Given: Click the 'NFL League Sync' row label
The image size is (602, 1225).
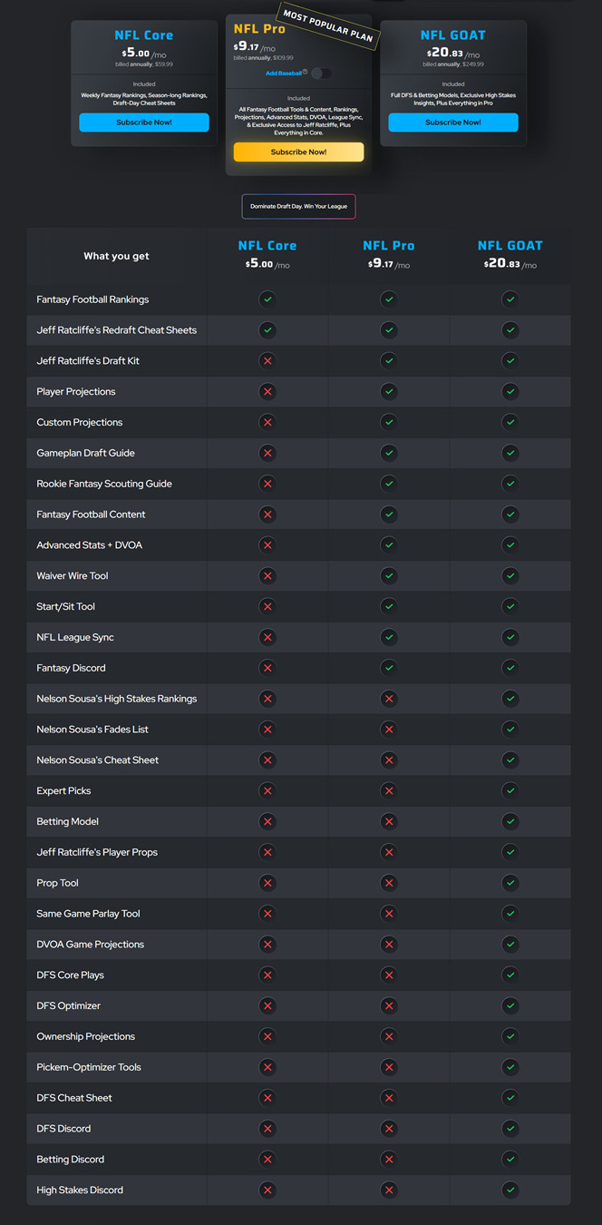Looking at the screenshot, I should [x=75, y=637].
